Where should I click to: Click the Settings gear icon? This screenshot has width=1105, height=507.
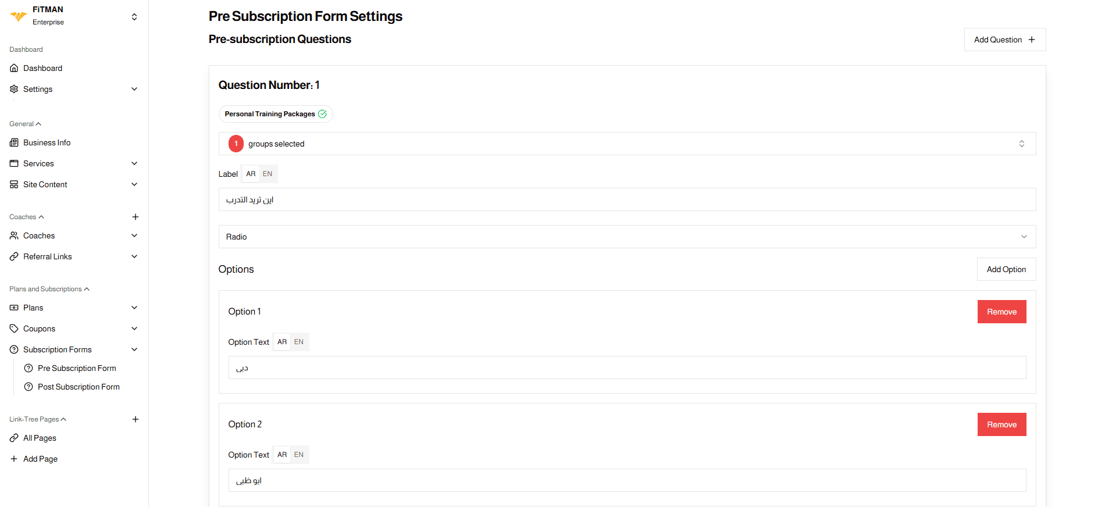point(14,89)
